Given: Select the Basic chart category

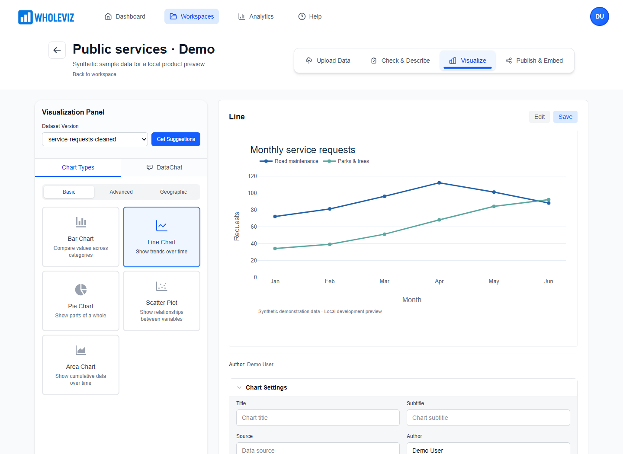Looking at the screenshot, I should pyautogui.click(x=69, y=192).
